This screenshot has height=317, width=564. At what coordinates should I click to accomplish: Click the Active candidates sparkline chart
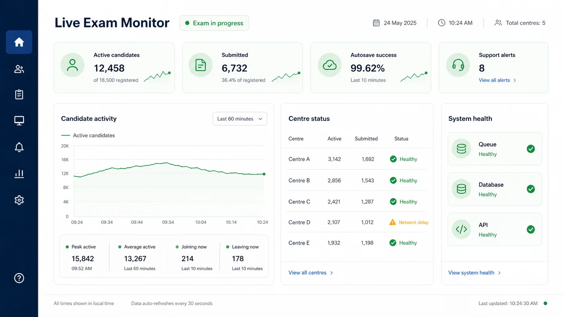coord(157,76)
